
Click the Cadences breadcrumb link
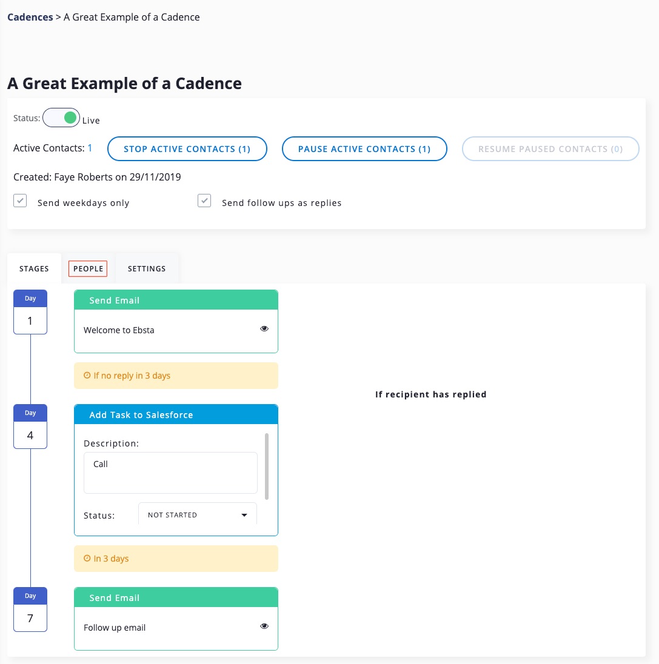tap(30, 17)
